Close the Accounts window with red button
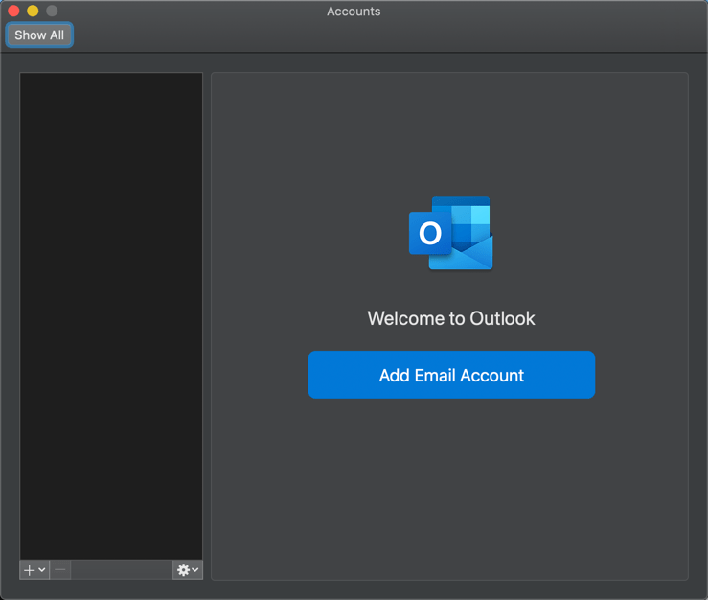The height and width of the screenshot is (600, 708). tap(13, 11)
